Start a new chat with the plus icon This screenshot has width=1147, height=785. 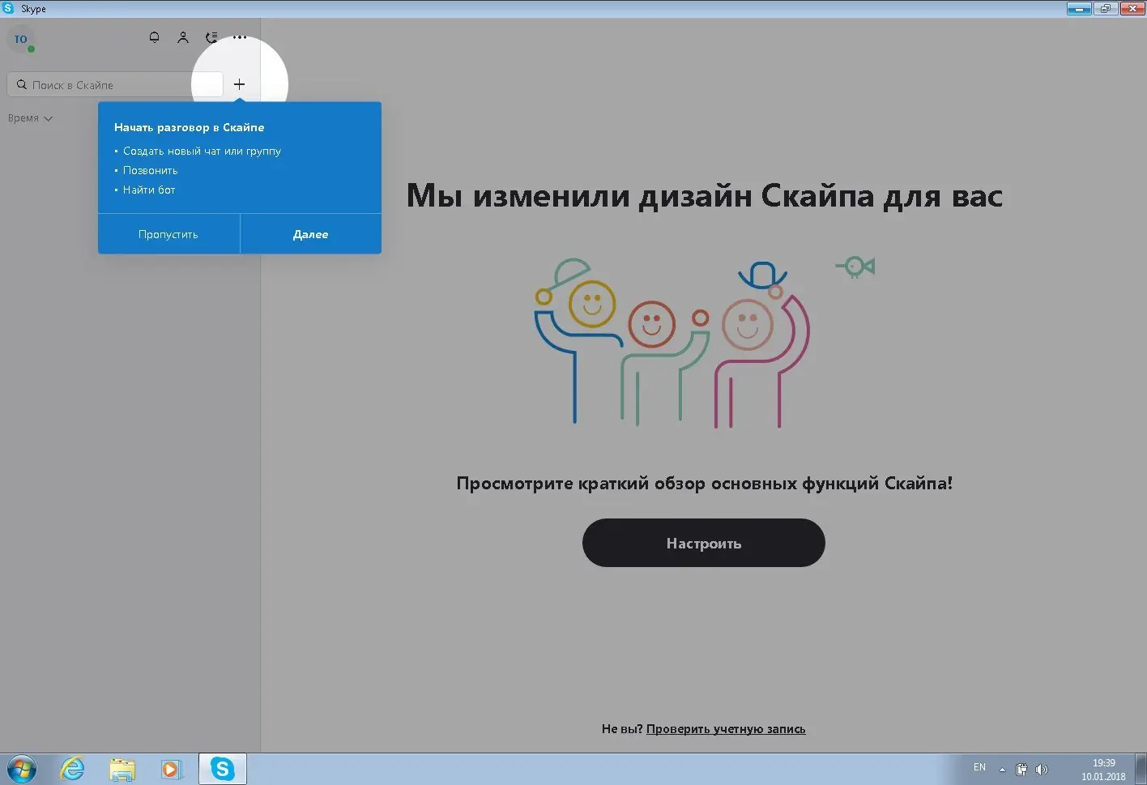tap(239, 83)
